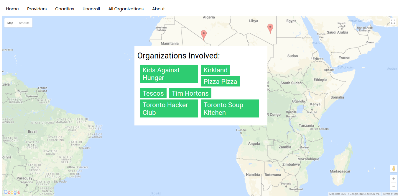Image resolution: width=398 pixels, height=196 pixels.
Task: Click the Zimbabwe label on map
Action: coord(291,164)
